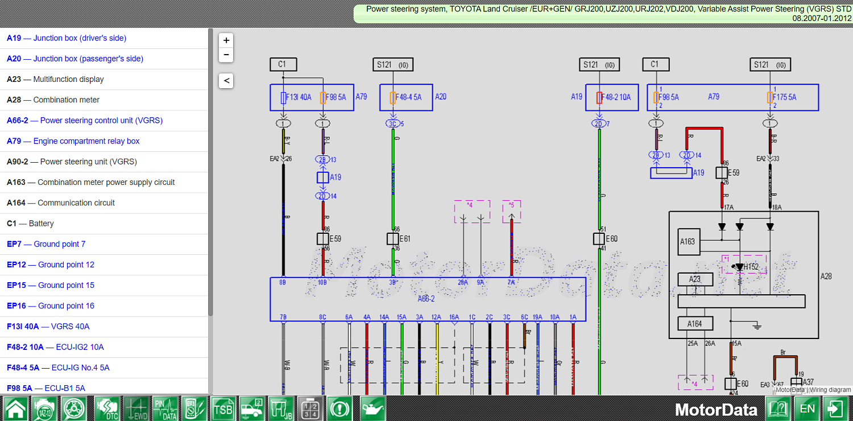Click the A23 block inside A28 meter
853x421 pixels.
(x=694, y=279)
